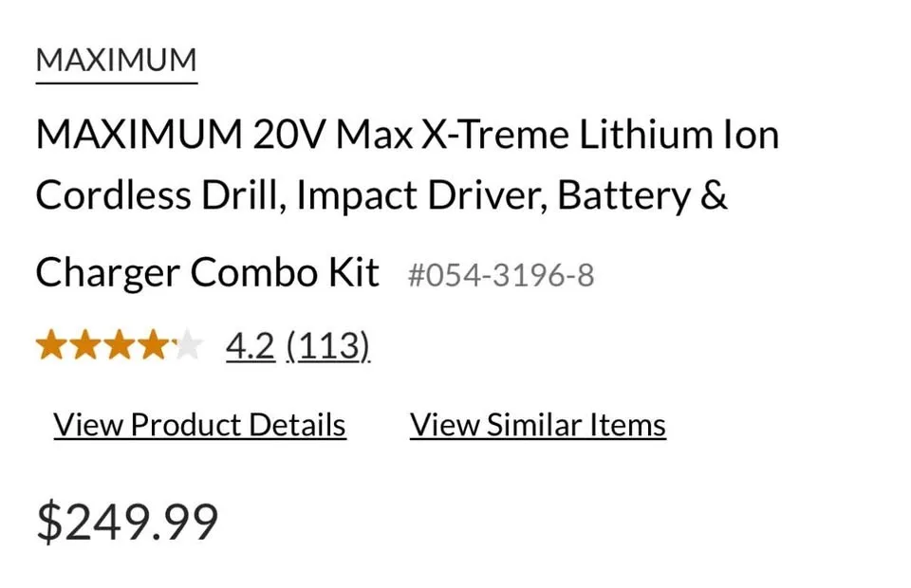This screenshot has height=588, width=911.
Task: Open the 4.2 rating summary
Action: click(x=249, y=345)
